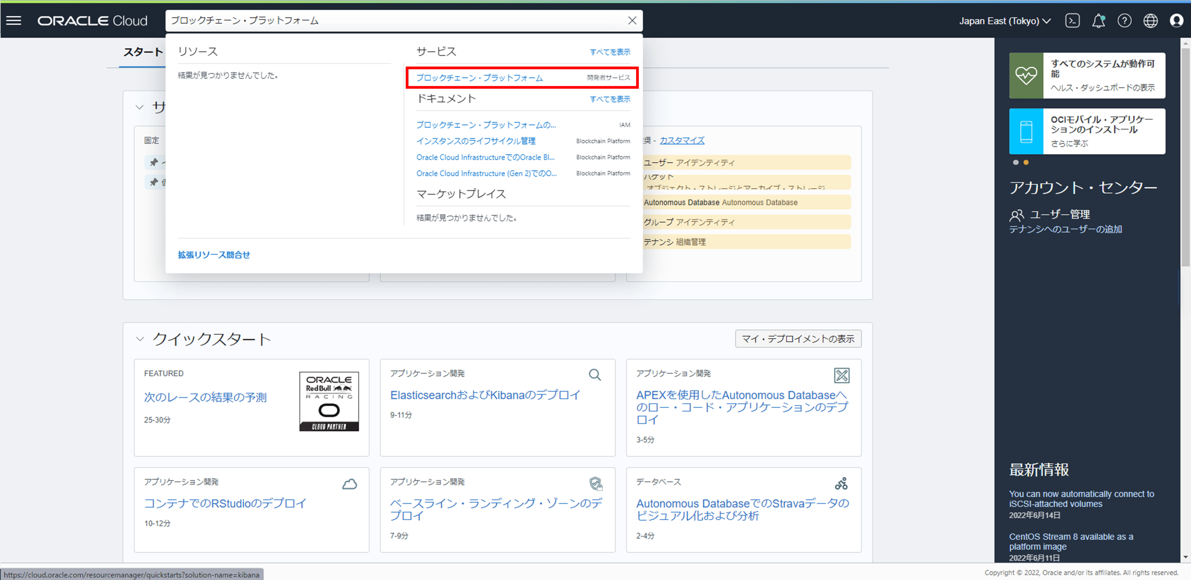1191x580 pixels.
Task: Click the マイ・デプロイメントの表示 button
Action: click(797, 338)
